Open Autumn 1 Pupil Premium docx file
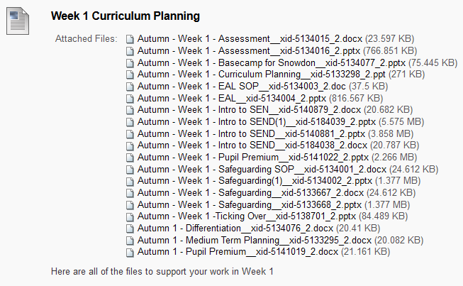 (x=238, y=252)
